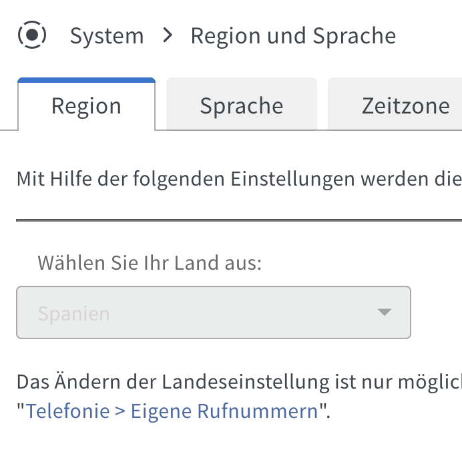Open the Sprache tab
The height and width of the screenshot is (450, 462).
(242, 105)
